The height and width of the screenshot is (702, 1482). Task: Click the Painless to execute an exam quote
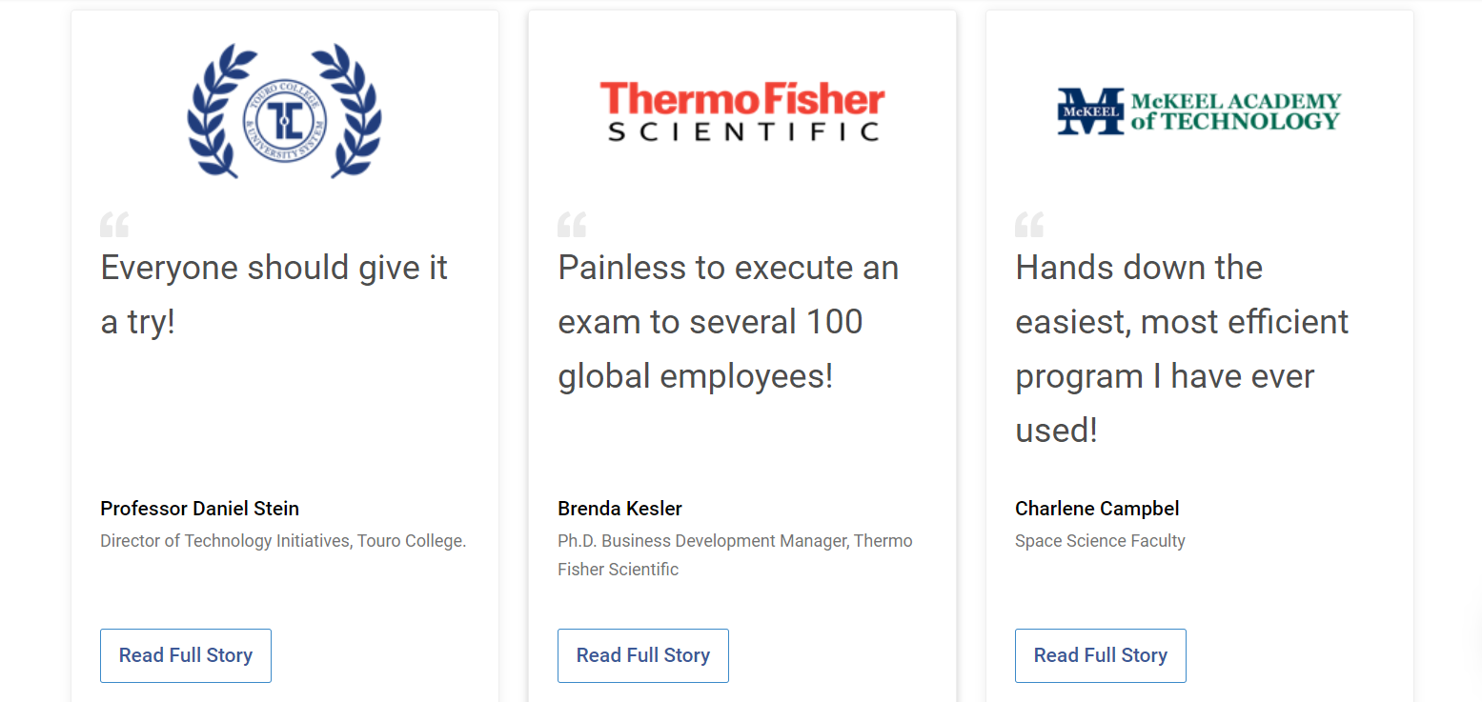(728, 321)
